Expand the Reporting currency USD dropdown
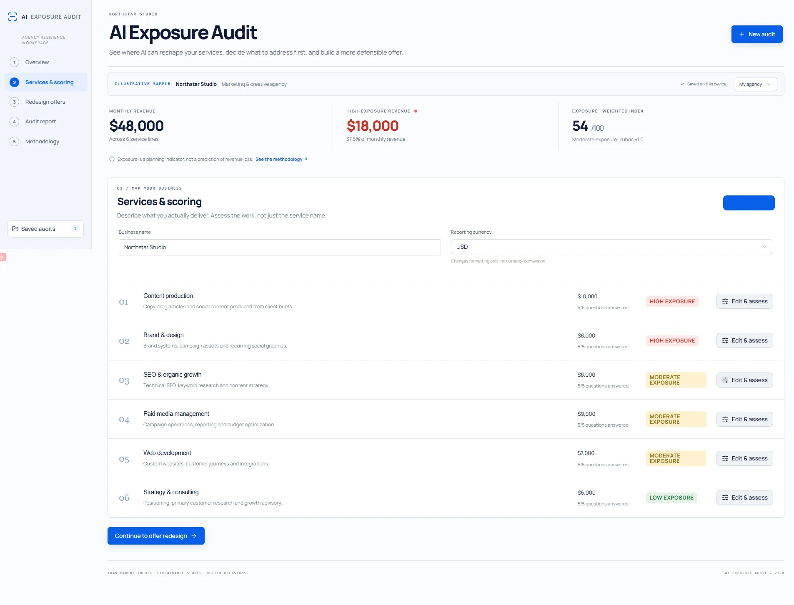The image size is (794, 605). (611, 247)
